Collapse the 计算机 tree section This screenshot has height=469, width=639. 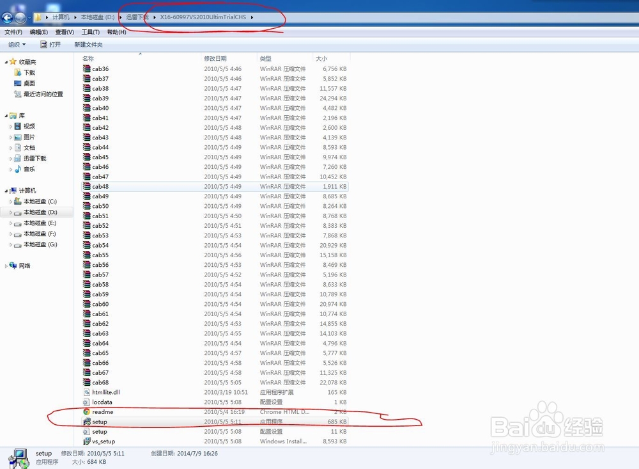pyautogui.click(x=6, y=191)
